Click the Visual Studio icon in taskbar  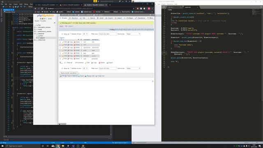[73, 146]
